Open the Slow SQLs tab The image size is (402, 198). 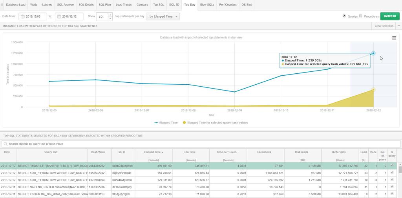coord(207,5)
